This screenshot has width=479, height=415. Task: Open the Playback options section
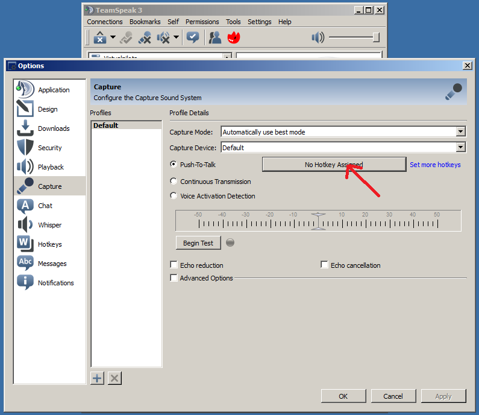[49, 166]
